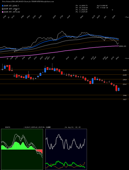Screen dimensions: 129x170
Task: Click the large blue candle near 2363 level
Action: point(93,81)
